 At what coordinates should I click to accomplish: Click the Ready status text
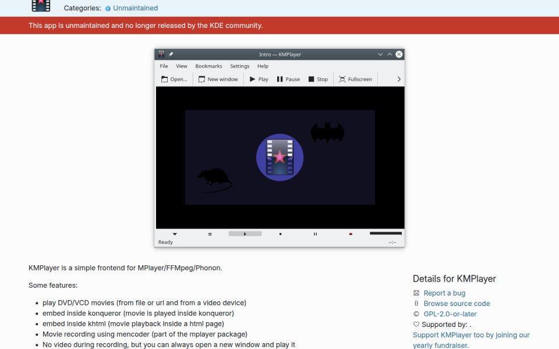pos(165,242)
